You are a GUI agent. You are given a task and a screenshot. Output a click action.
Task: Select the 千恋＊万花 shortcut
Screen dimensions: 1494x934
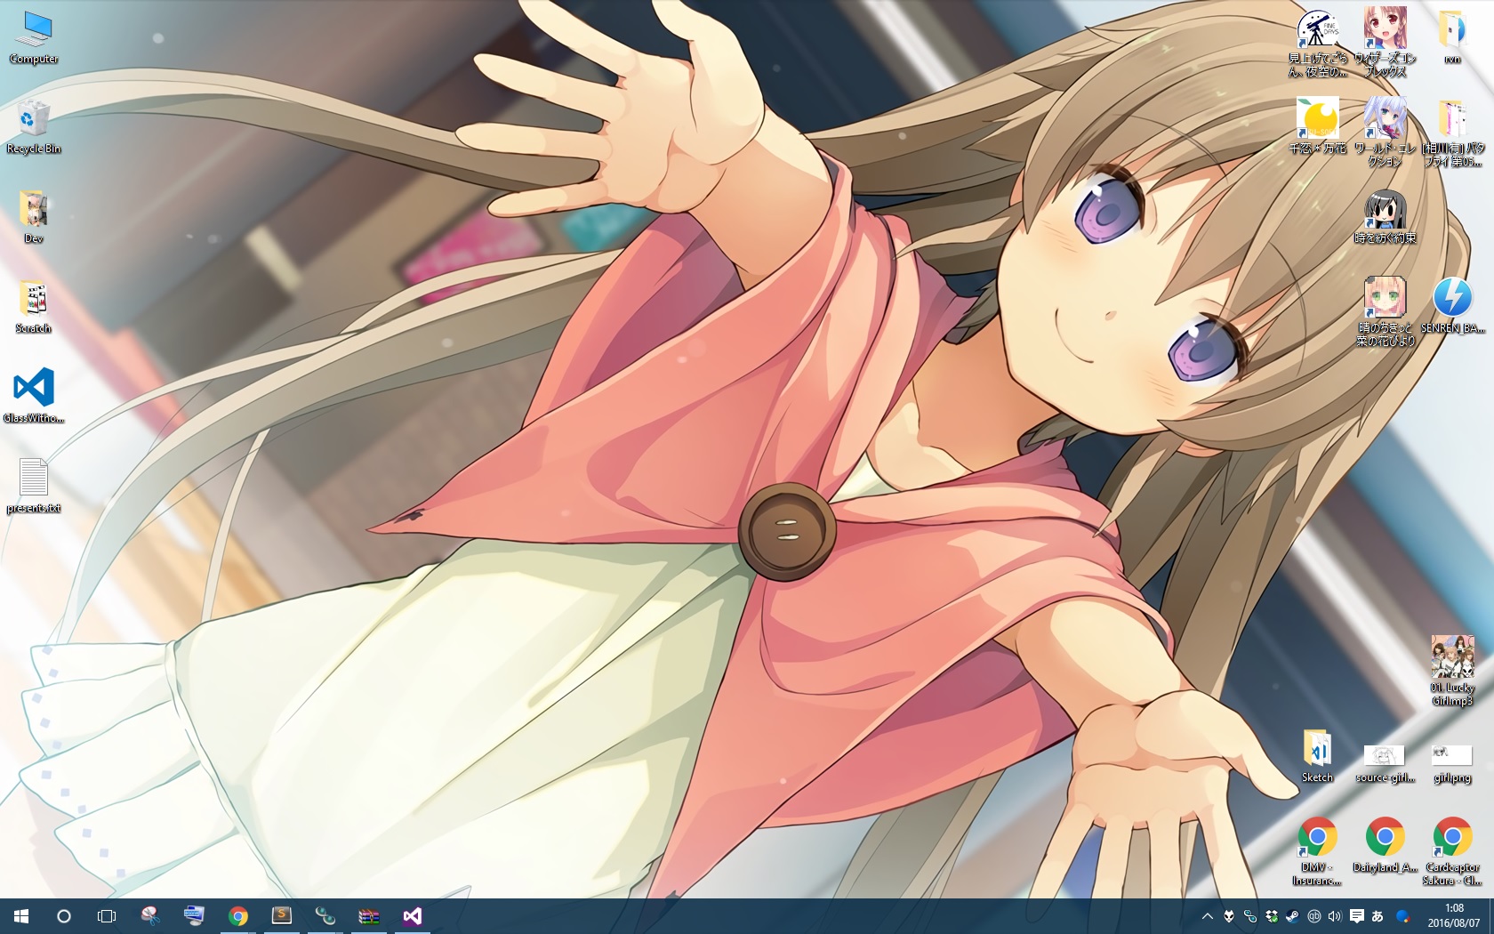pyautogui.click(x=1317, y=127)
